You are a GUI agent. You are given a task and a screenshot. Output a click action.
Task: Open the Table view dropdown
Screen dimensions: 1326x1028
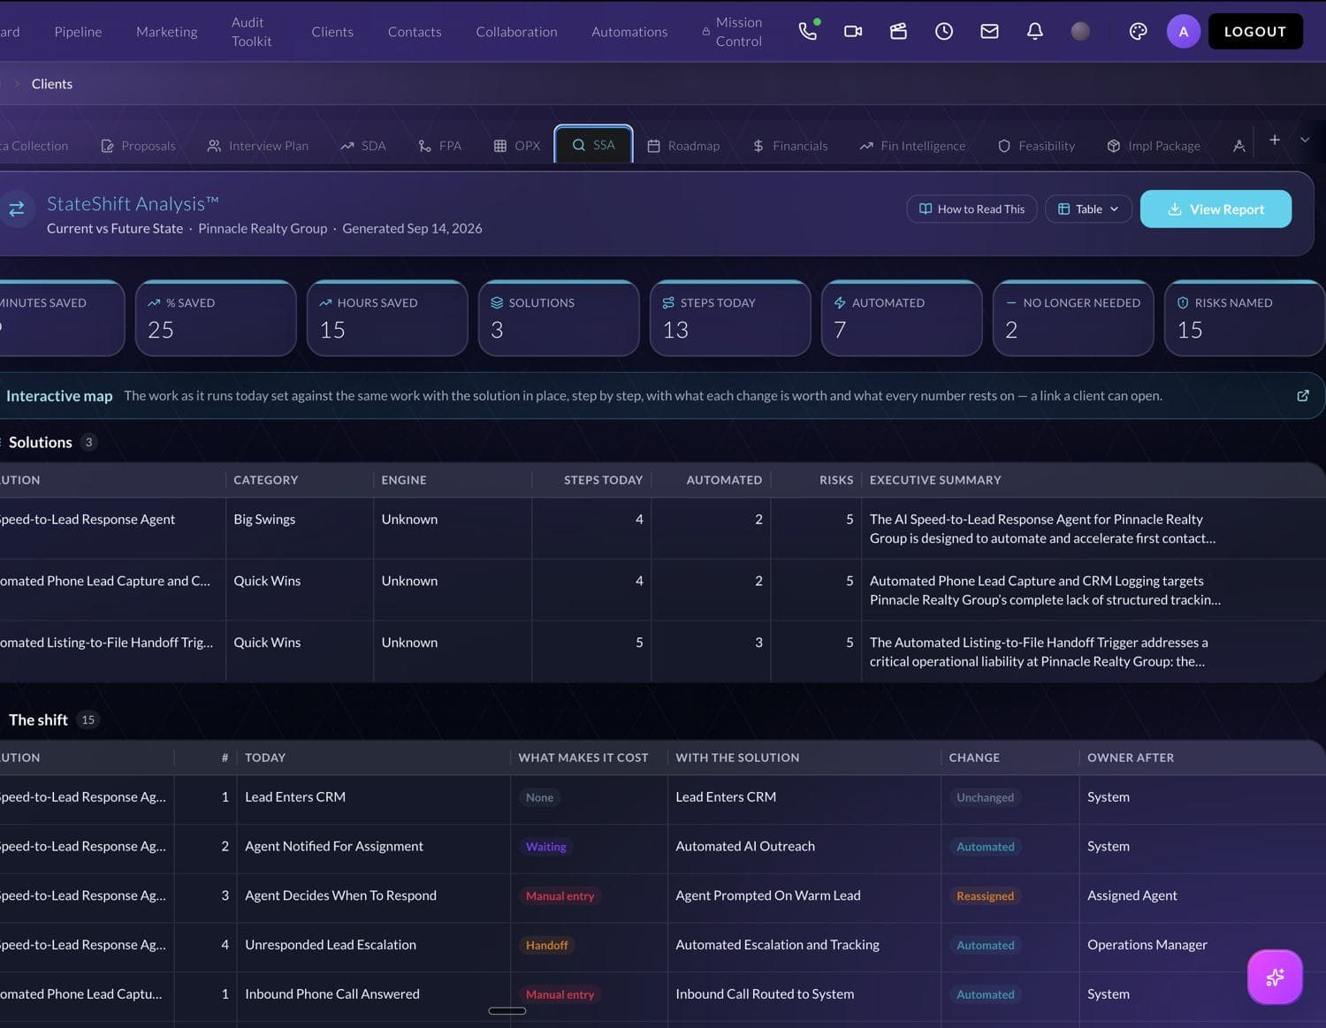point(1088,209)
